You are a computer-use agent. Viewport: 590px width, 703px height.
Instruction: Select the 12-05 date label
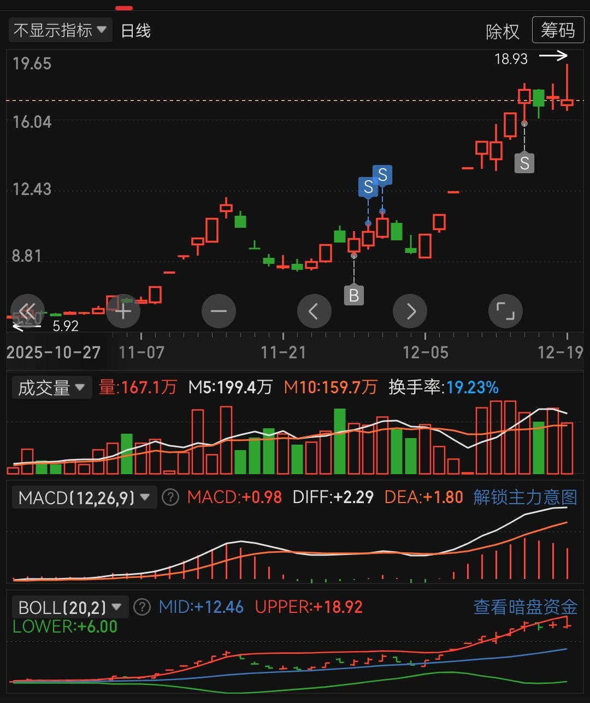[426, 352]
